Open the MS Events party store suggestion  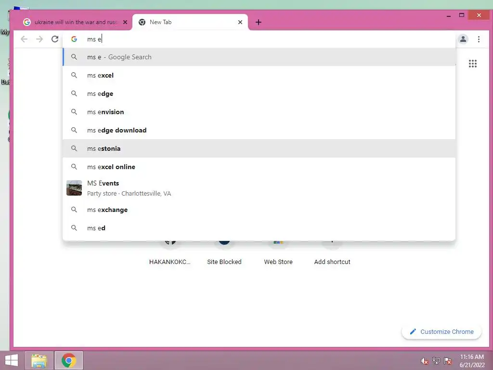click(x=259, y=188)
